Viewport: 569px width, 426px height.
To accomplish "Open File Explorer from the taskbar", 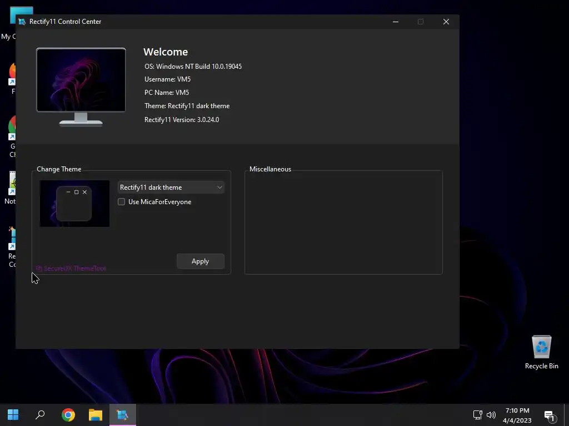I will 96,415.
